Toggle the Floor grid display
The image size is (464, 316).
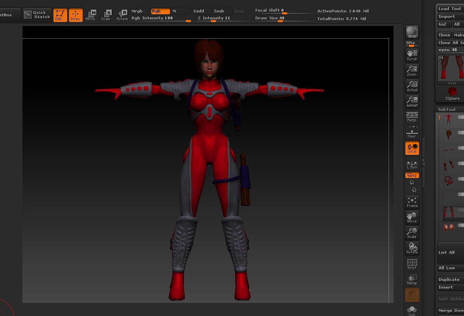[412, 133]
